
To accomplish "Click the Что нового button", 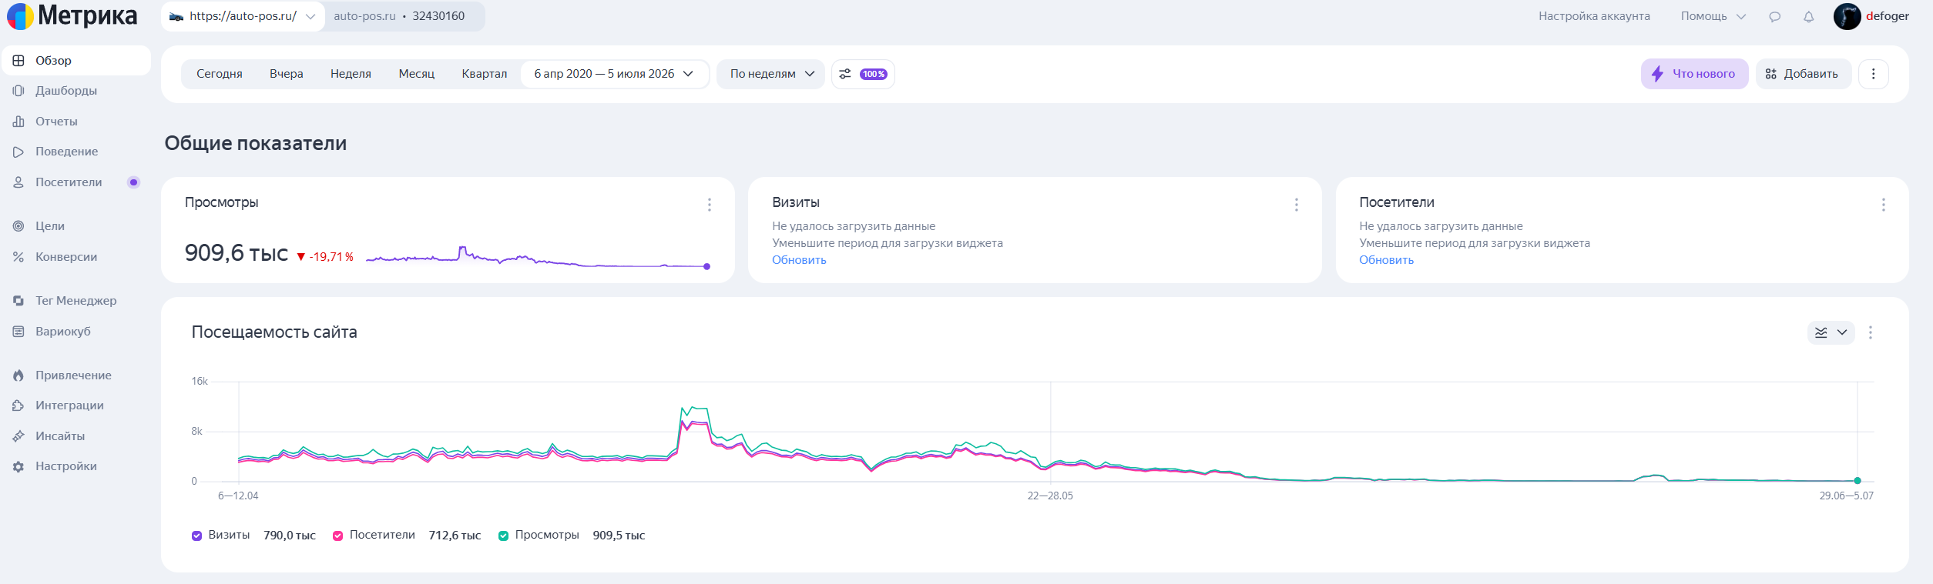I will pos(1694,74).
